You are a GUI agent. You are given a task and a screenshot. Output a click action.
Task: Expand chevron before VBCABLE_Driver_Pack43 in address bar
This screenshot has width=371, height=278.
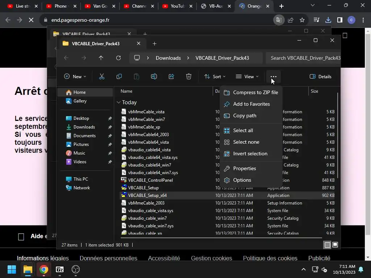pos(188,58)
